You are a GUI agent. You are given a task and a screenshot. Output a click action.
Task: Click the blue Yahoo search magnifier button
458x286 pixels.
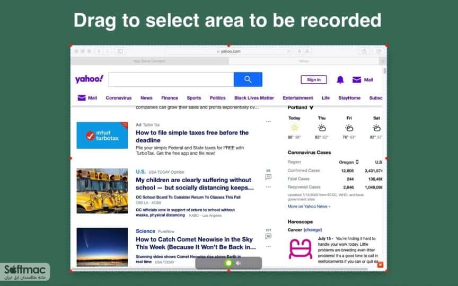pyautogui.click(x=248, y=79)
